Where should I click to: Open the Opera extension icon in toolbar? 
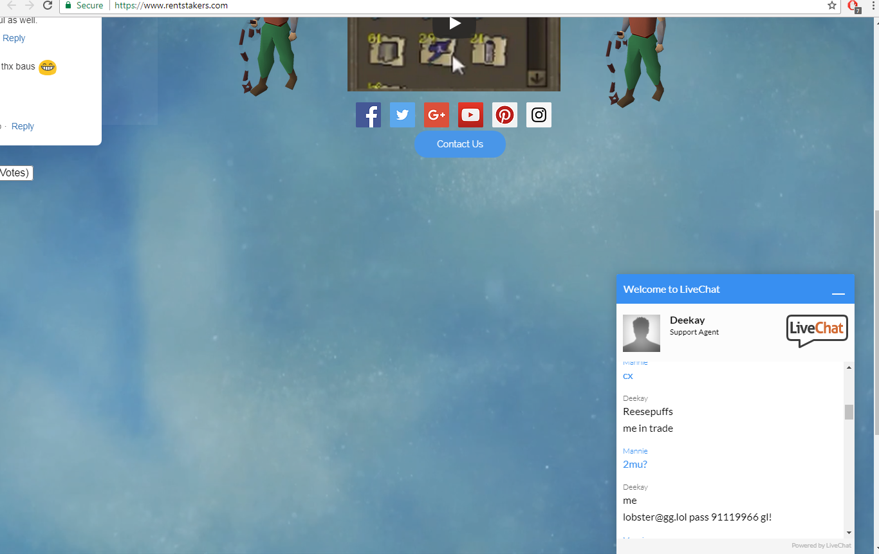(x=854, y=6)
